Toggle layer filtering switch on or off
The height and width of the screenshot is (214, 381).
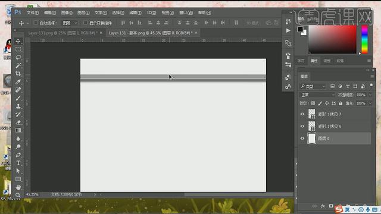371,86
